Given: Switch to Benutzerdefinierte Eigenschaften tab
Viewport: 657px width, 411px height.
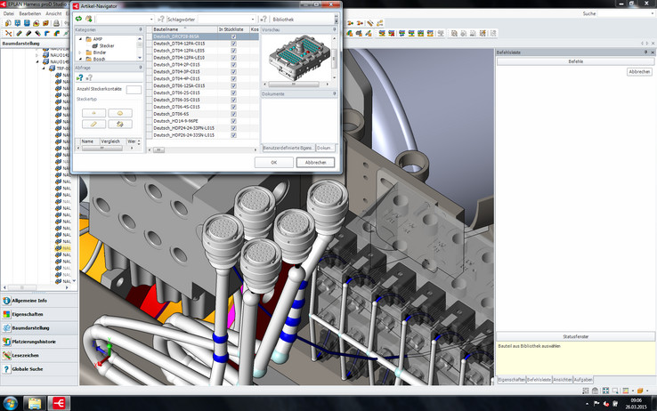Looking at the screenshot, I should [x=288, y=149].
